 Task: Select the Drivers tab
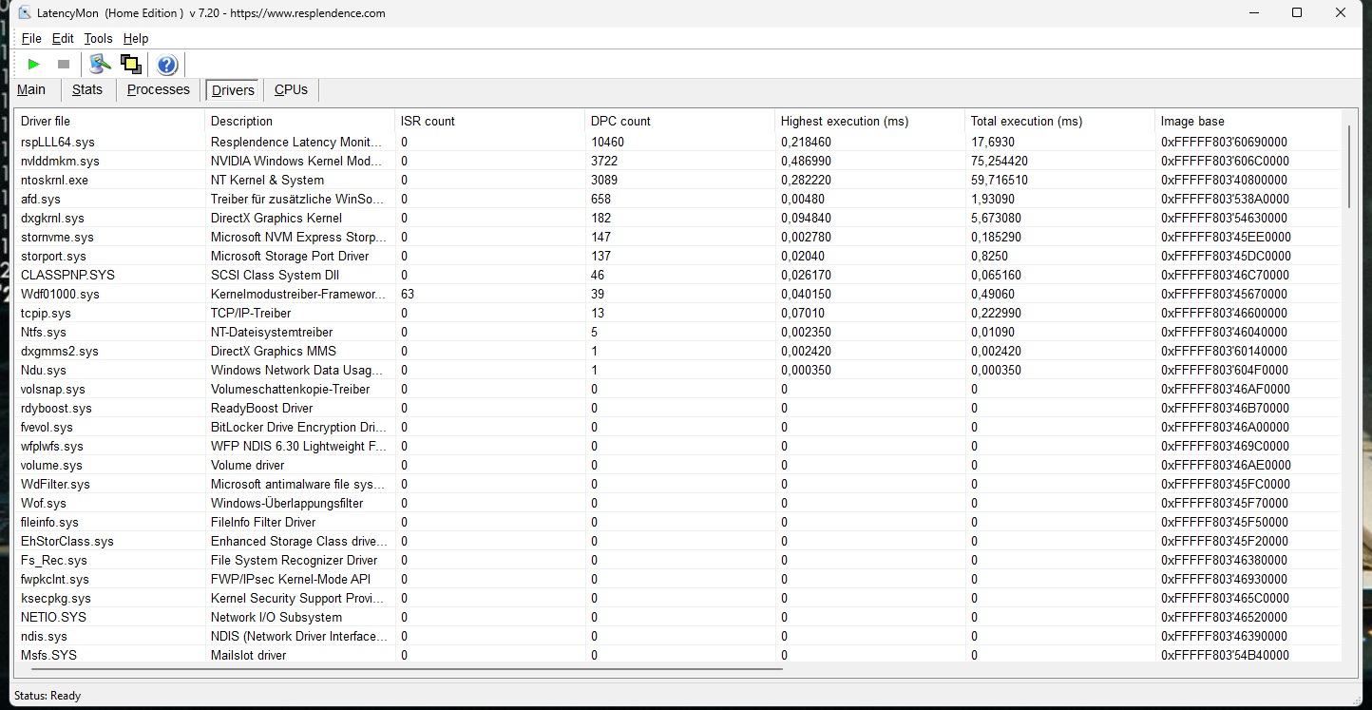tap(233, 90)
